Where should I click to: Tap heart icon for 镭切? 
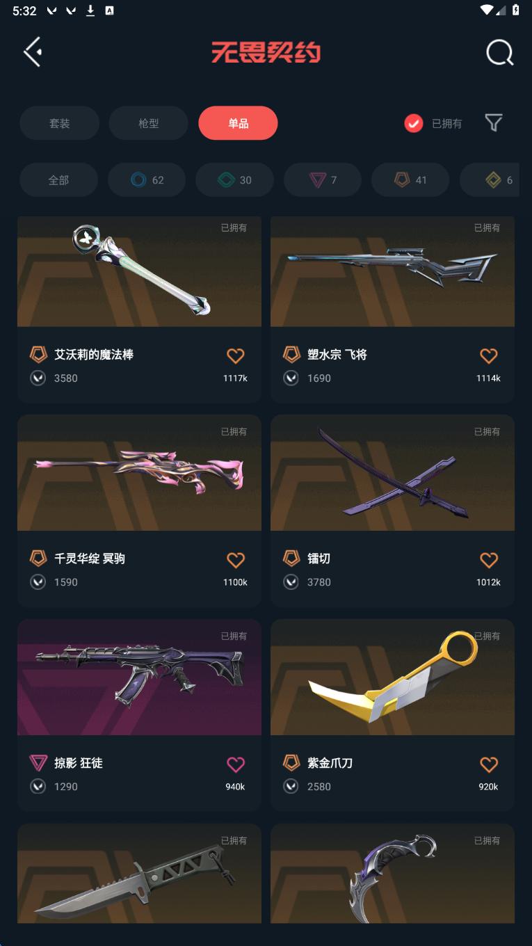[x=489, y=560]
